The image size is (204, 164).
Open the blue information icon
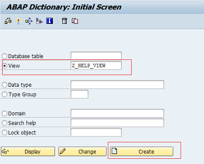coord(49,21)
